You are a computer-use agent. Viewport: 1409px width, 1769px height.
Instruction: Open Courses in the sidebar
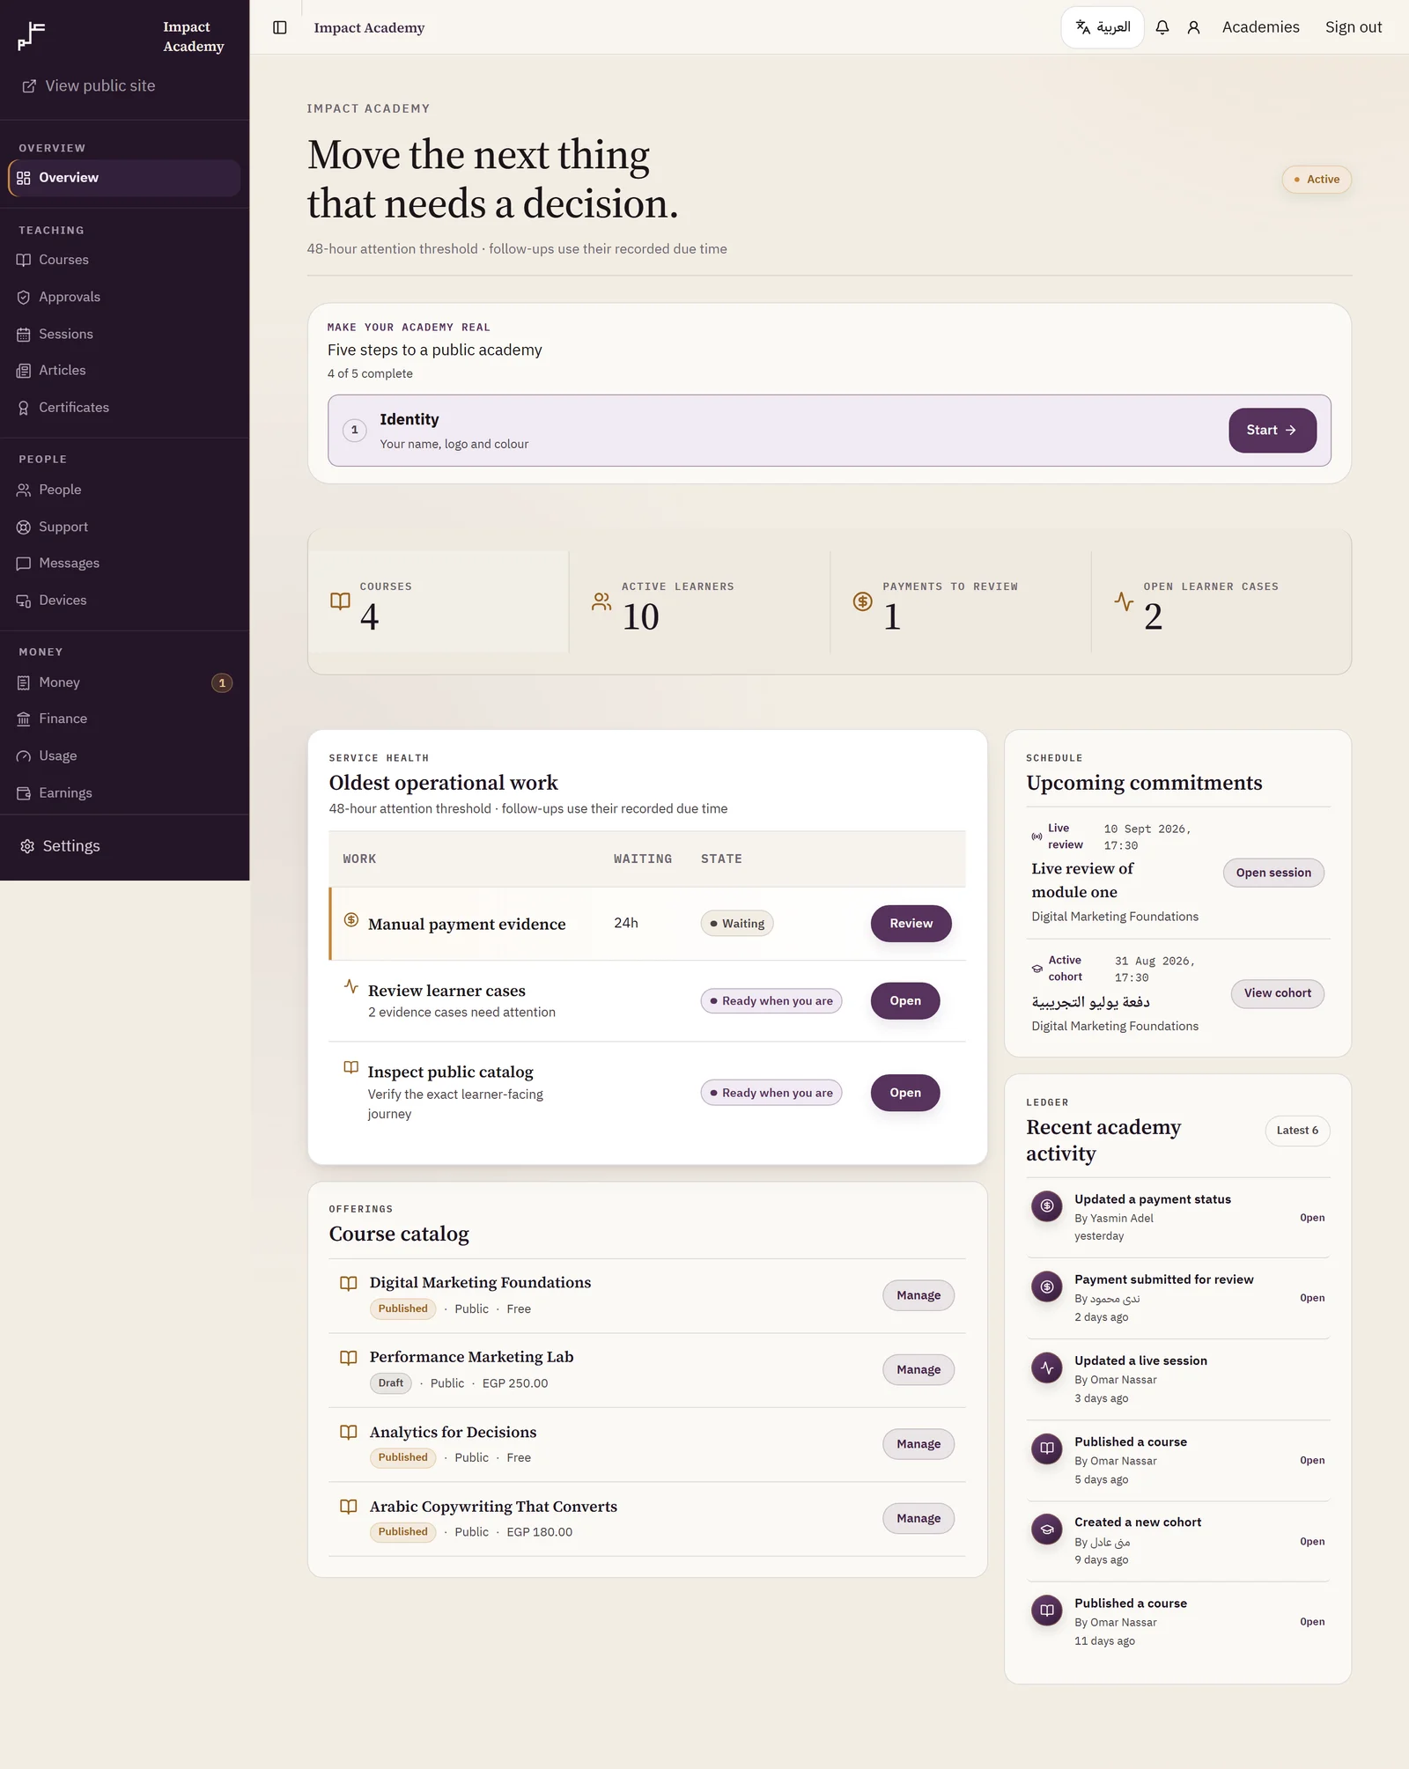click(124, 260)
